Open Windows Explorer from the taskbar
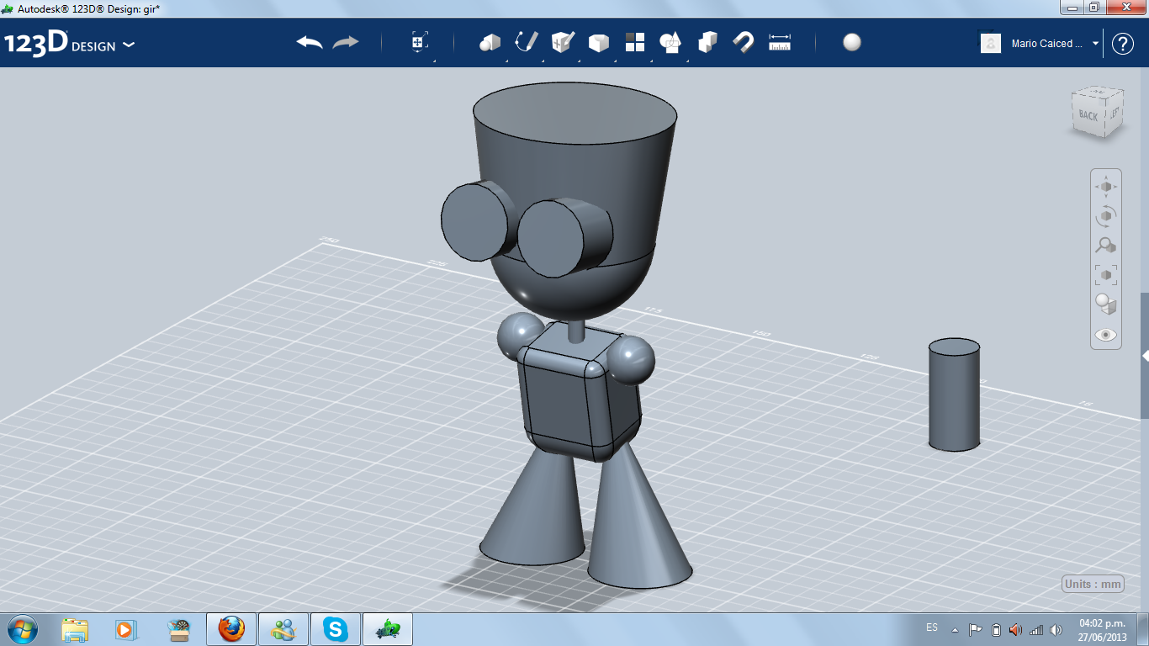The image size is (1149, 646). point(75,629)
